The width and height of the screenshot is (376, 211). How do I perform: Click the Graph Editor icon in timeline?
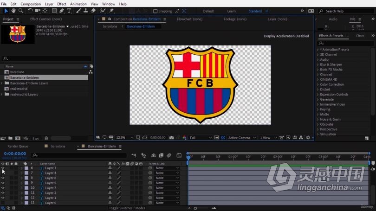pyautogui.click(x=179, y=155)
